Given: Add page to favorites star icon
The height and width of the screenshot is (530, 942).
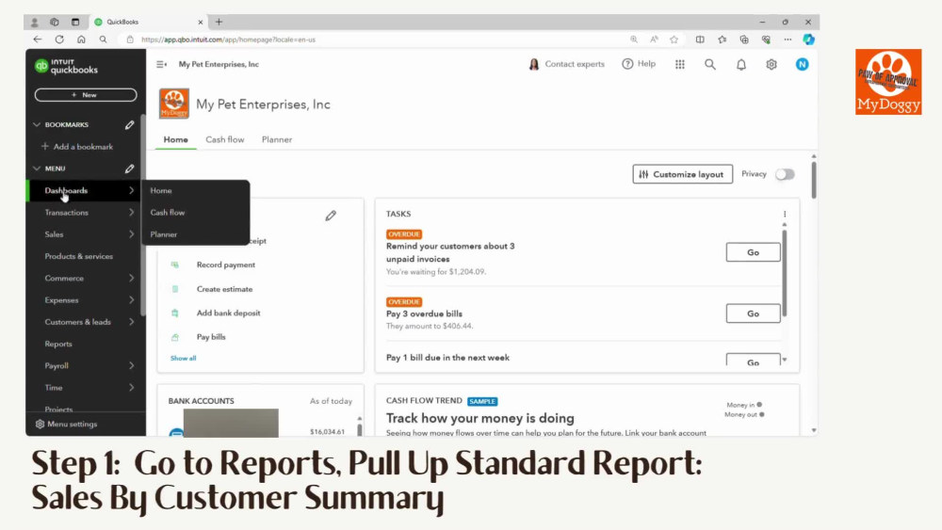Looking at the screenshot, I should click(674, 40).
